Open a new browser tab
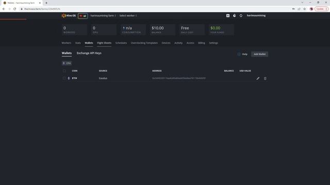 pyautogui.click(x=46, y=3)
